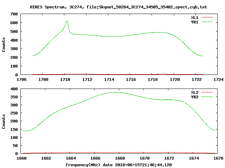Screen dimensions: 225x168
Task: Click the YR2 curve maximum near 1668 MHz
Action: (116, 92)
